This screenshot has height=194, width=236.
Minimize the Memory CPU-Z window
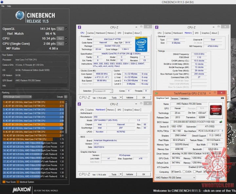[x=213, y=27]
